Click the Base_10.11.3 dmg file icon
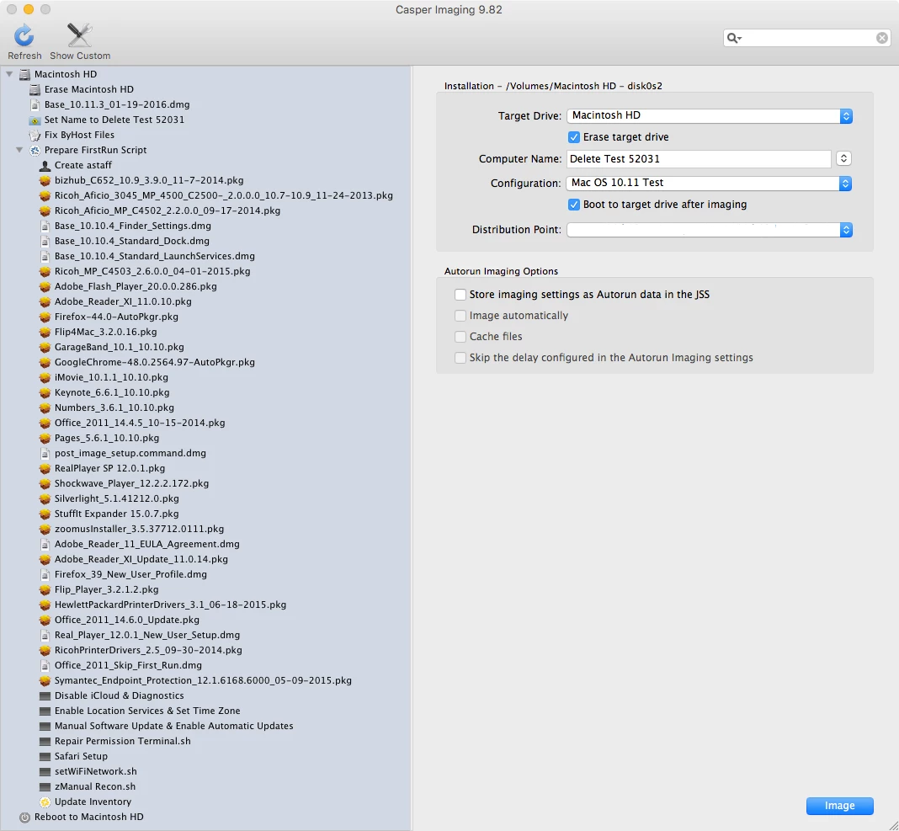This screenshot has height=831, width=899. tap(35, 105)
